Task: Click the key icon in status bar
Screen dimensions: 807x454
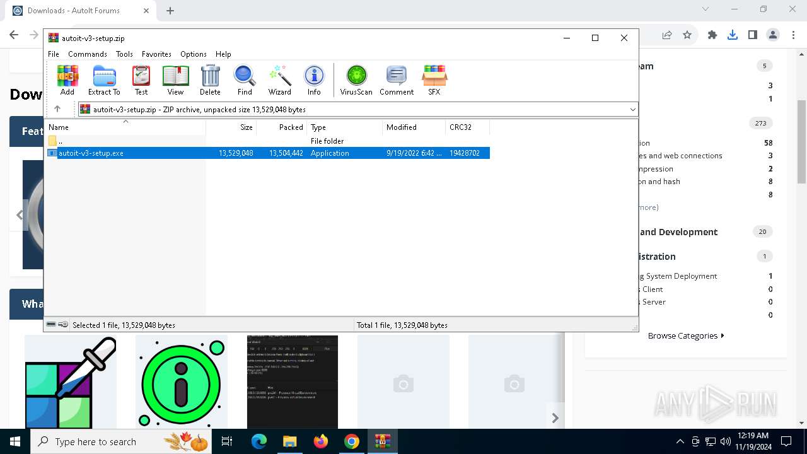Action: click(63, 325)
